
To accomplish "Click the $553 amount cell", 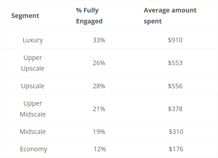I will 175,63.
